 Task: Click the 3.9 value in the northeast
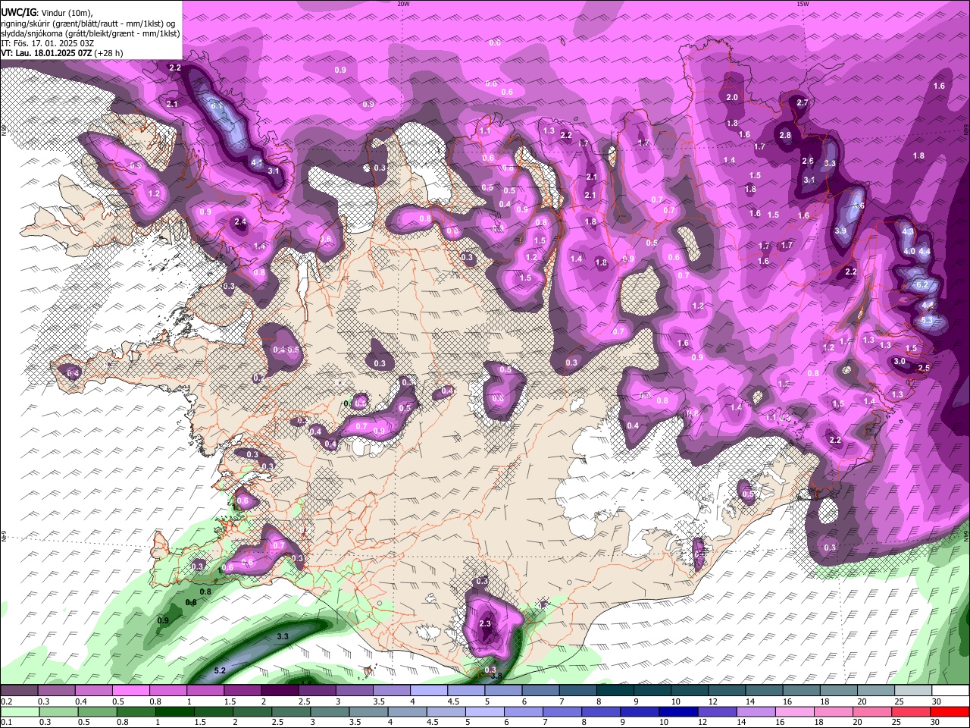point(840,231)
